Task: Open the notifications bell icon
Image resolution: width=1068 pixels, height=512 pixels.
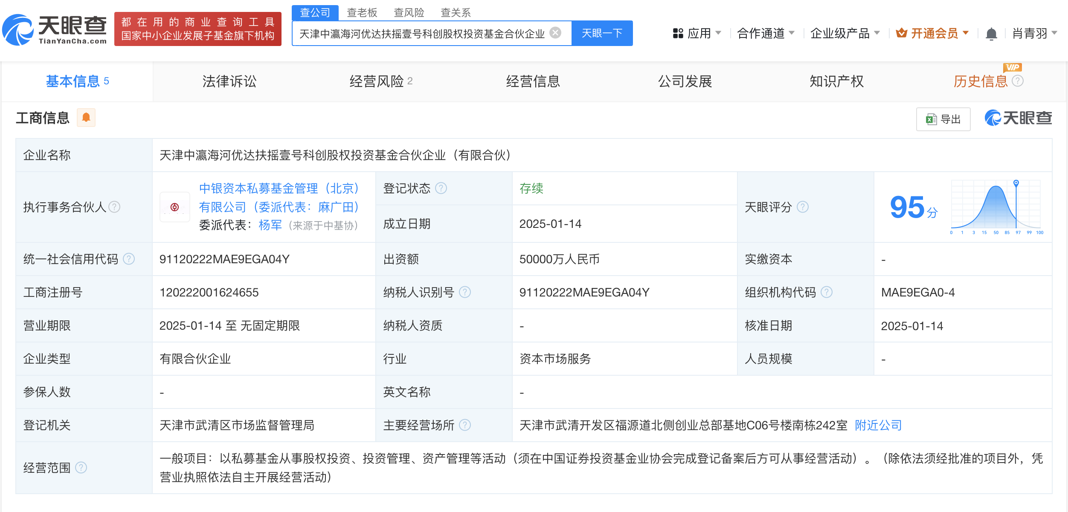Action: pos(992,33)
